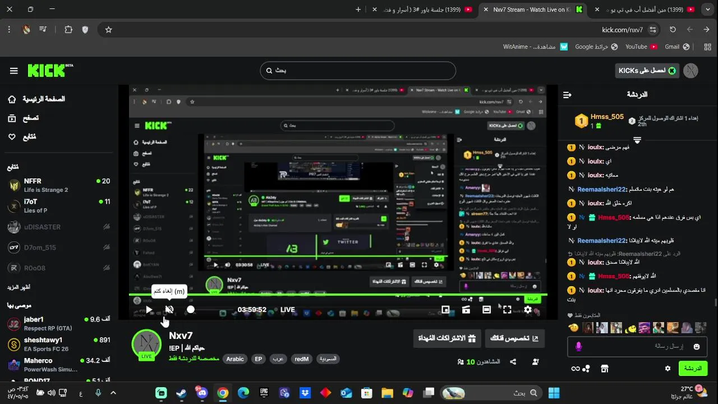Viewport: 718px width, 404px height.
Task: Click the Nxv7 streamer avatar
Action: tap(146, 344)
